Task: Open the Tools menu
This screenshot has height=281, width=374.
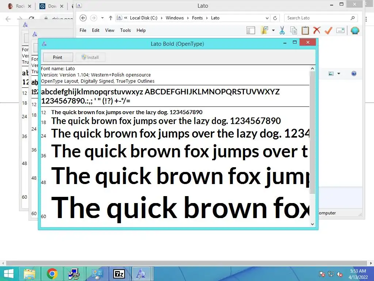Action: 126,30
